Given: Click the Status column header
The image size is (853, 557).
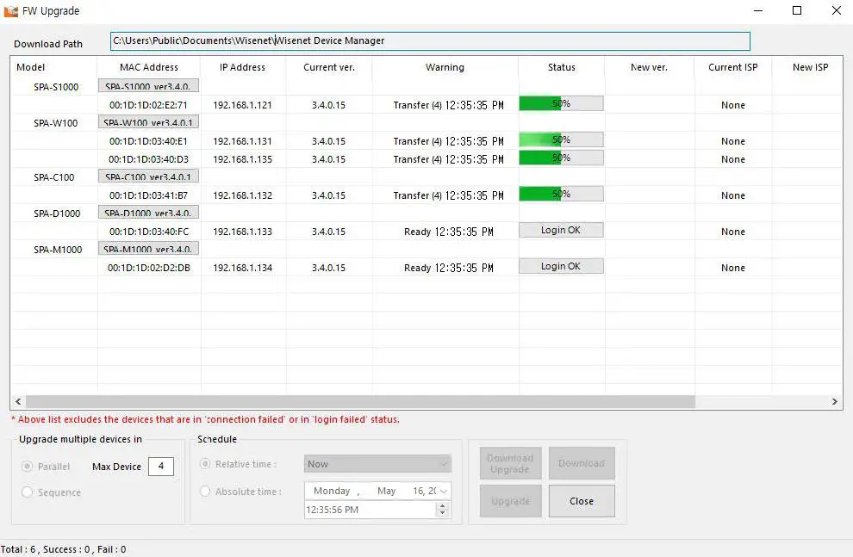Looking at the screenshot, I should 562,67.
